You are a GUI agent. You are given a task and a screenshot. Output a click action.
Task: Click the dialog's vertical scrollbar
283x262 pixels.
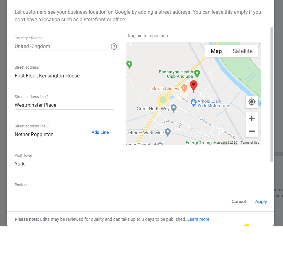(272, 94)
